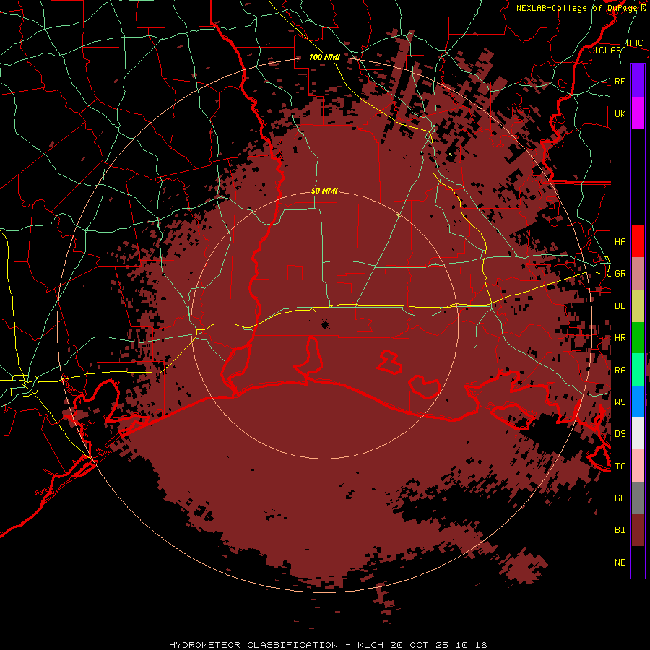Click the HR legend label

tap(620, 338)
